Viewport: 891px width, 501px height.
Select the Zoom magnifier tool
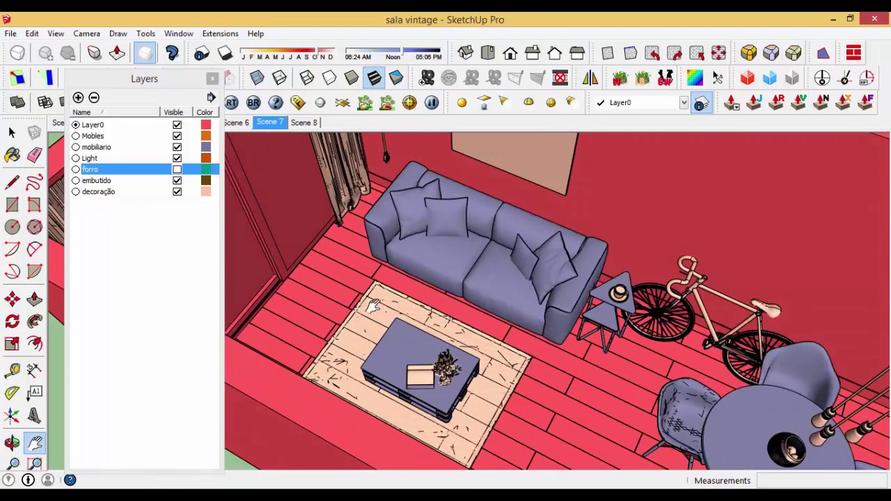tap(12, 464)
